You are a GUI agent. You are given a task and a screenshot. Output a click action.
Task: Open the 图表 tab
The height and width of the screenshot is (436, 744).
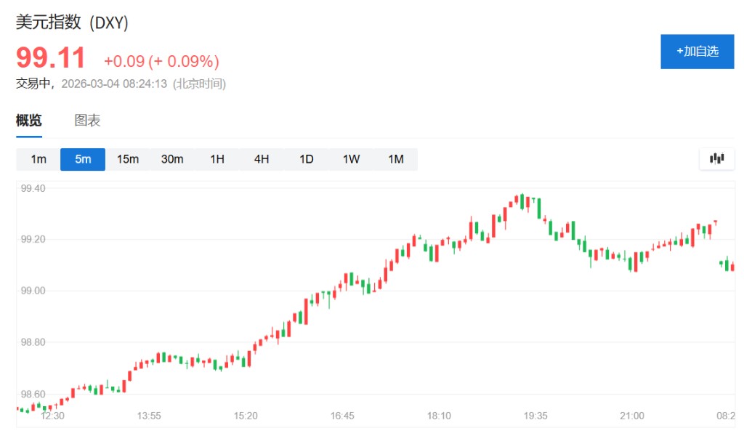[x=87, y=121]
